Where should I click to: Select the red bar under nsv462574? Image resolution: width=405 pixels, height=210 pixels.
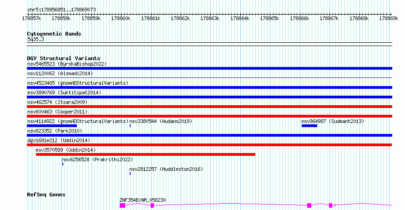[209, 107]
